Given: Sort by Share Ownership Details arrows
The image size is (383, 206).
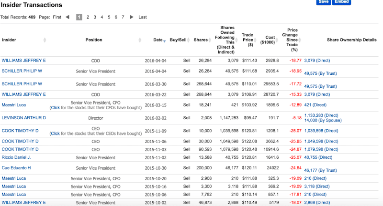Looking at the screenshot, I should (379, 40).
